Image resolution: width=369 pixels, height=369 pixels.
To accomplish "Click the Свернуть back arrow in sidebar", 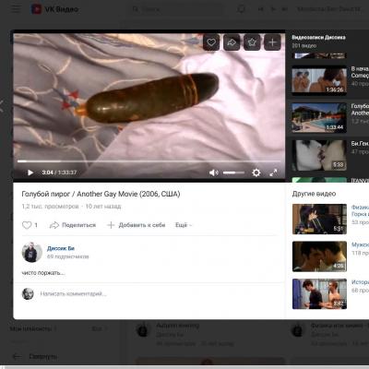I will [x=17, y=356].
